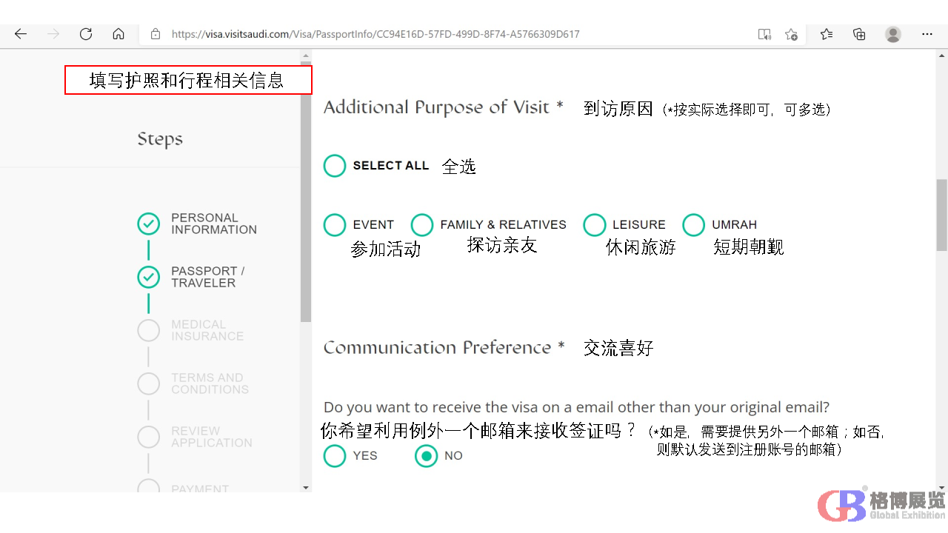948x533 pixels.
Task: Open the immersive reader icon
Action: tap(764, 34)
